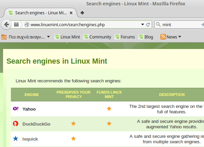Click the Yahoo description text
204x147 pixels.
tap(167, 109)
